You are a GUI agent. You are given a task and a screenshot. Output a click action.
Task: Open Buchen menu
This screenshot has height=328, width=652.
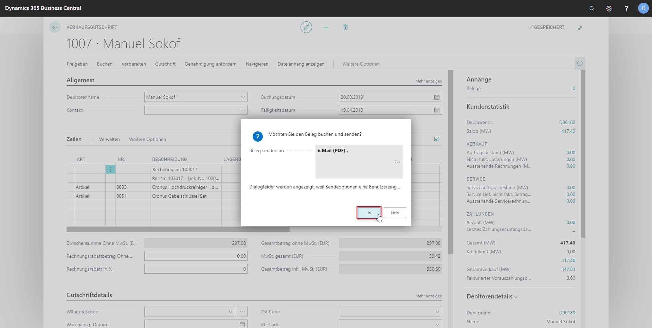tap(105, 64)
